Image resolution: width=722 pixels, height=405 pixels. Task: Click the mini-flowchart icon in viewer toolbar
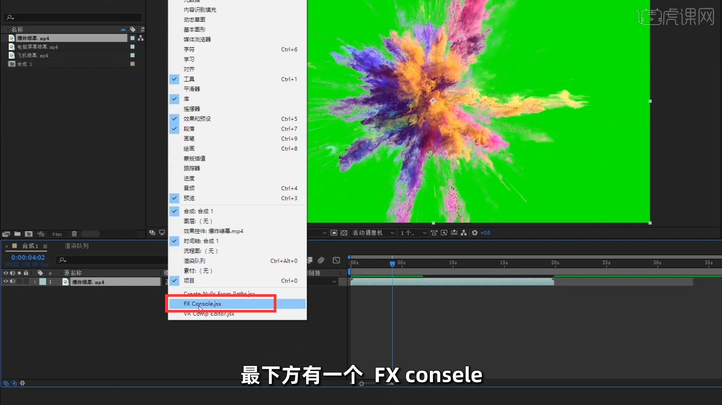[464, 233]
